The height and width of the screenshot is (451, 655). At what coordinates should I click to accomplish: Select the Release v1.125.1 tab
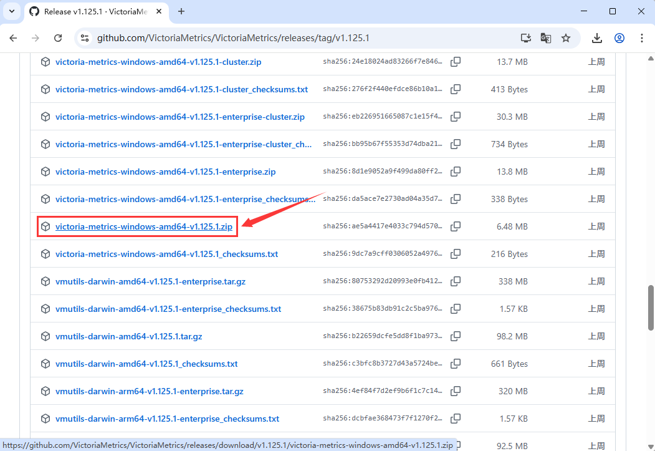(97, 12)
